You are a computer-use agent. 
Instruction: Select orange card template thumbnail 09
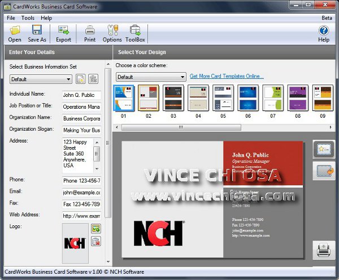(x=323, y=98)
